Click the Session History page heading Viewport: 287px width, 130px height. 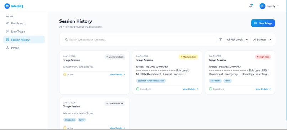click(x=75, y=21)
